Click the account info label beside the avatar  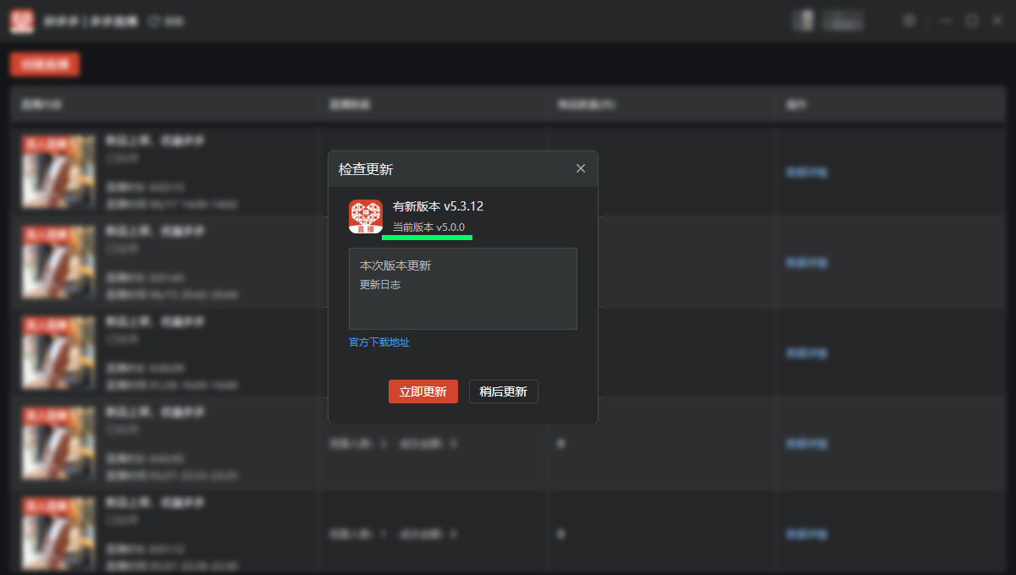843,20
